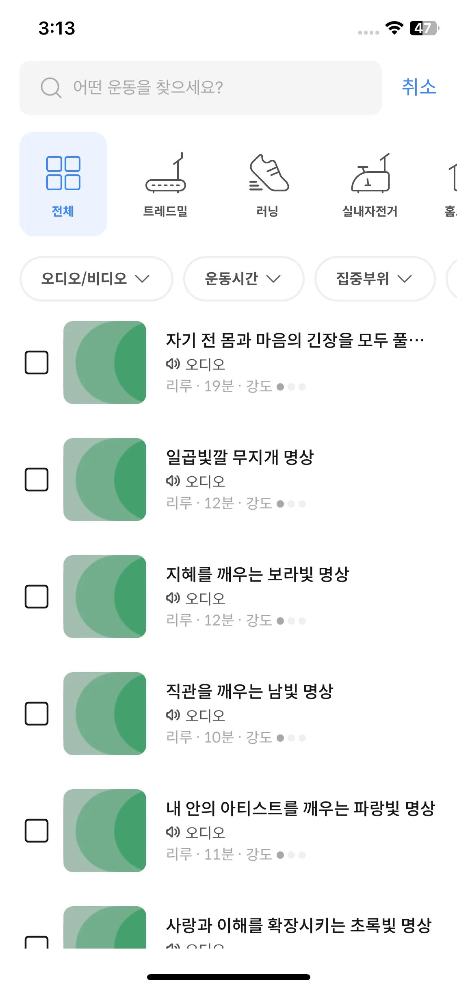Check the box for 자기 전 몸과 마음의 긴장을 workout

click(x=37, y=362)
